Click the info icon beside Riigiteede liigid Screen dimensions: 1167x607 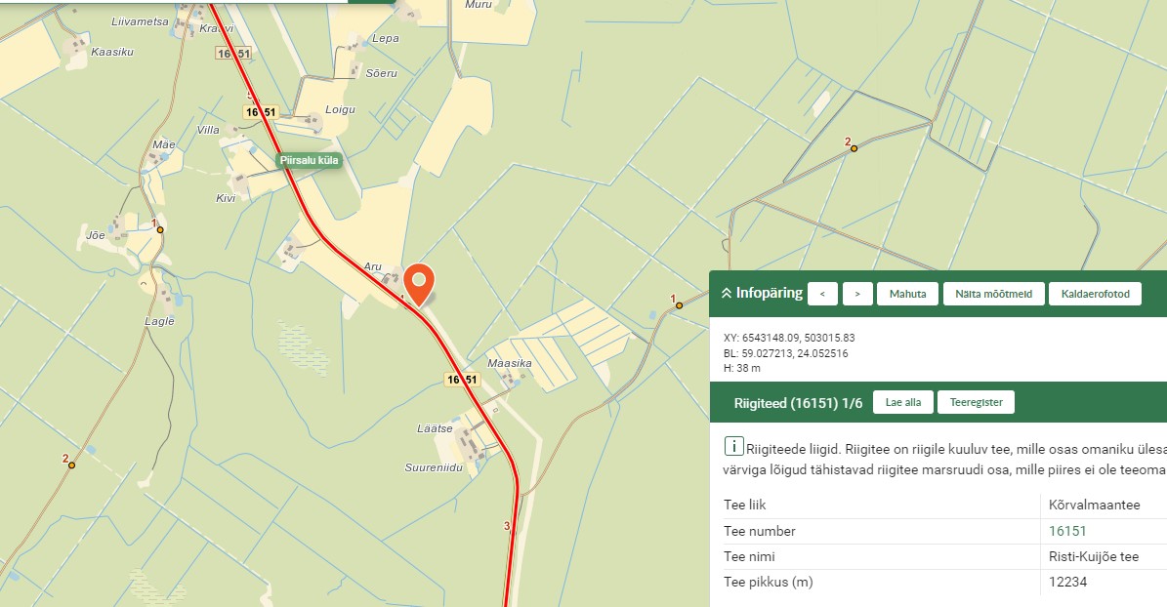tap(732, 447)
